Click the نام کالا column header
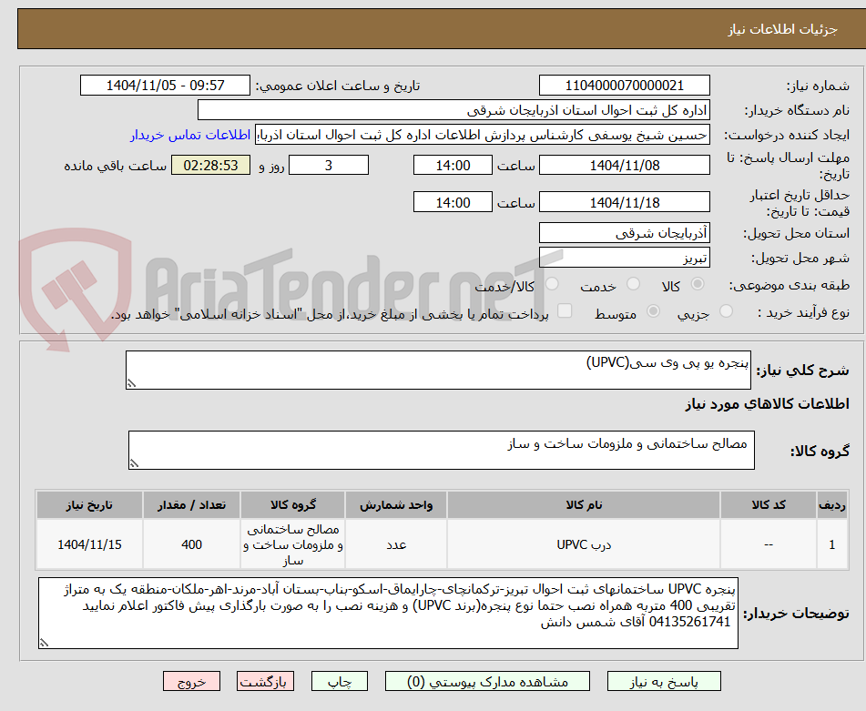The width and height of the screenshot is (866, 711). click(x=584, y=504)
